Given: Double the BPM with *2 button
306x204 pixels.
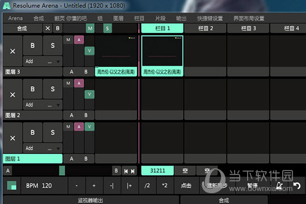Looking at the screenshot, I should coord(165,185).
